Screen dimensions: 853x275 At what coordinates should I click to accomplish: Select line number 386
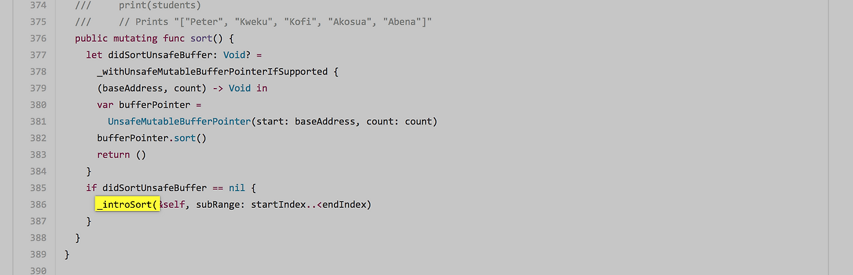[x=39, y=204]
